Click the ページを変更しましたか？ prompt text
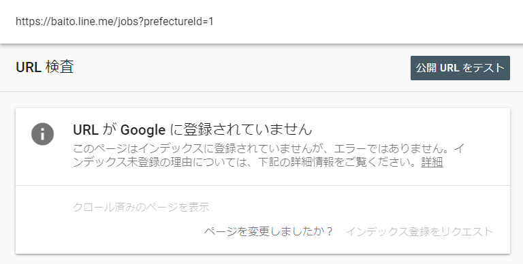This screenshot has height=264, width=523. [x=268, y=231]
